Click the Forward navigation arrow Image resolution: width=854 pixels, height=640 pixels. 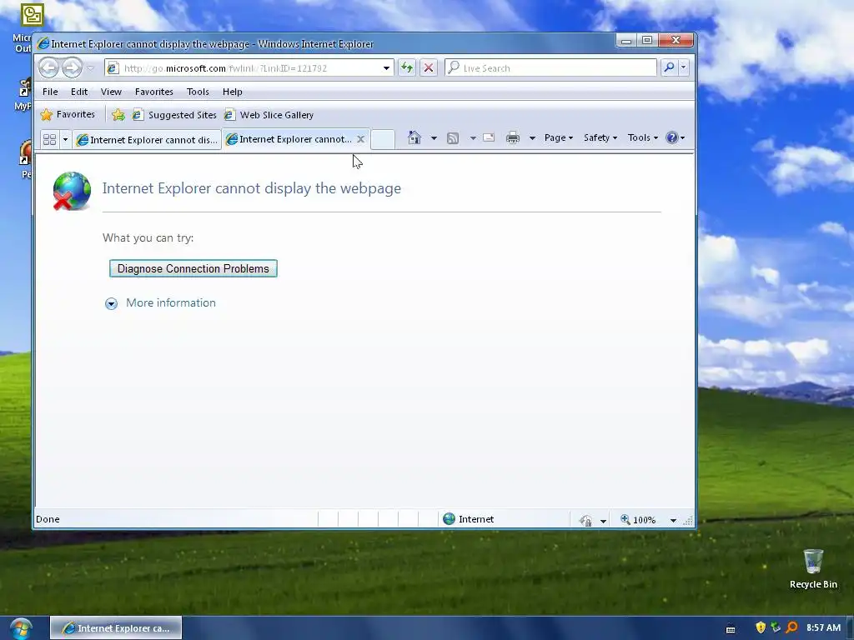(x=72, y=68)
